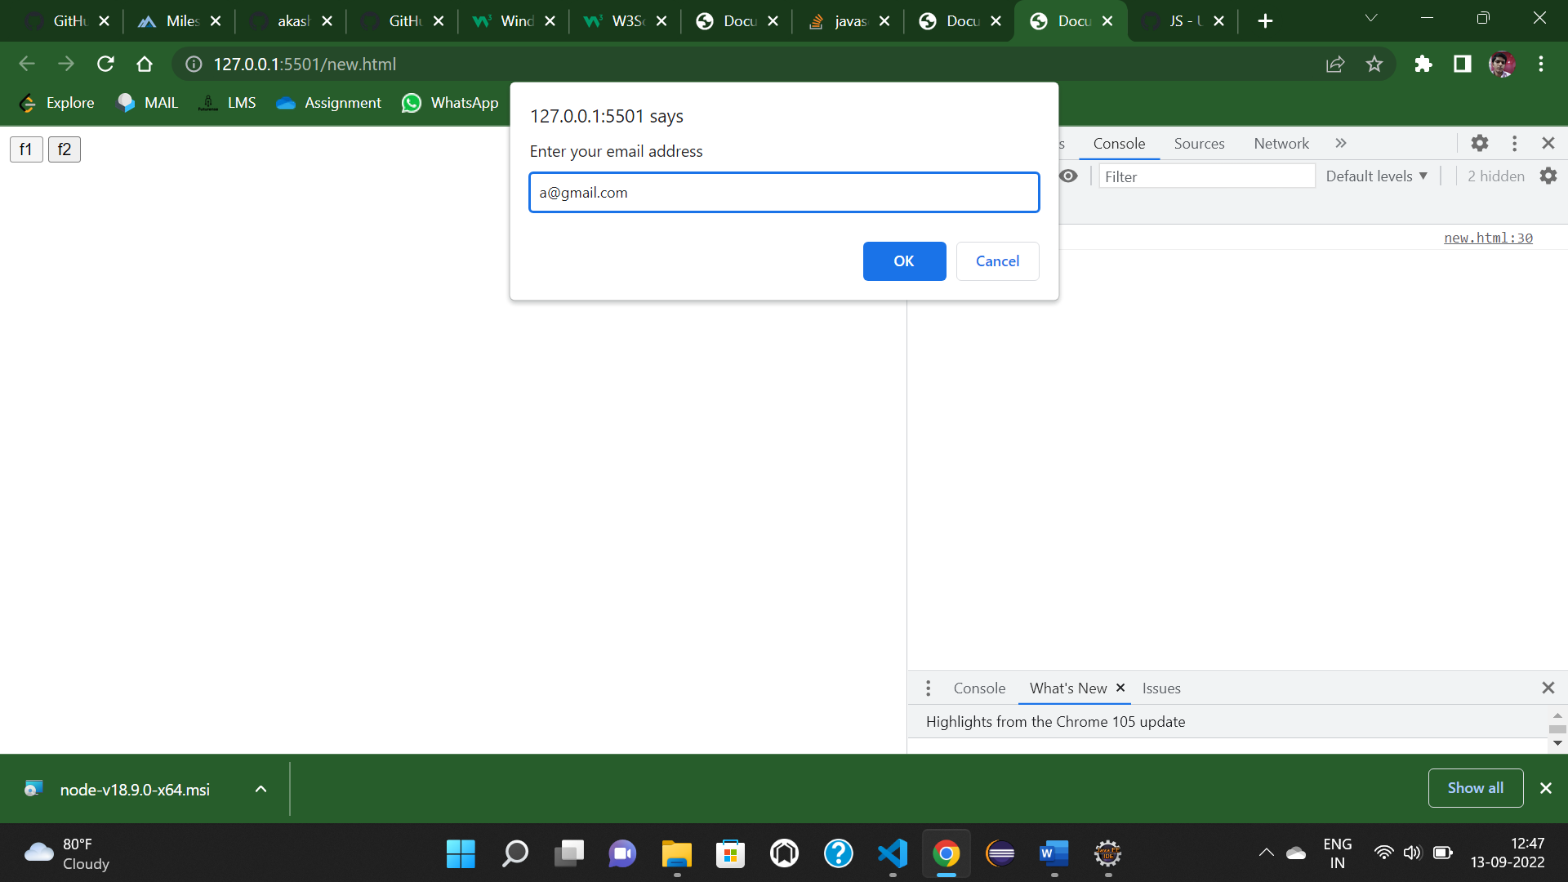Open console settings gear next to 2 hidden
The width and height of the screenshot is (1568, 882).
pos(1548,176)
